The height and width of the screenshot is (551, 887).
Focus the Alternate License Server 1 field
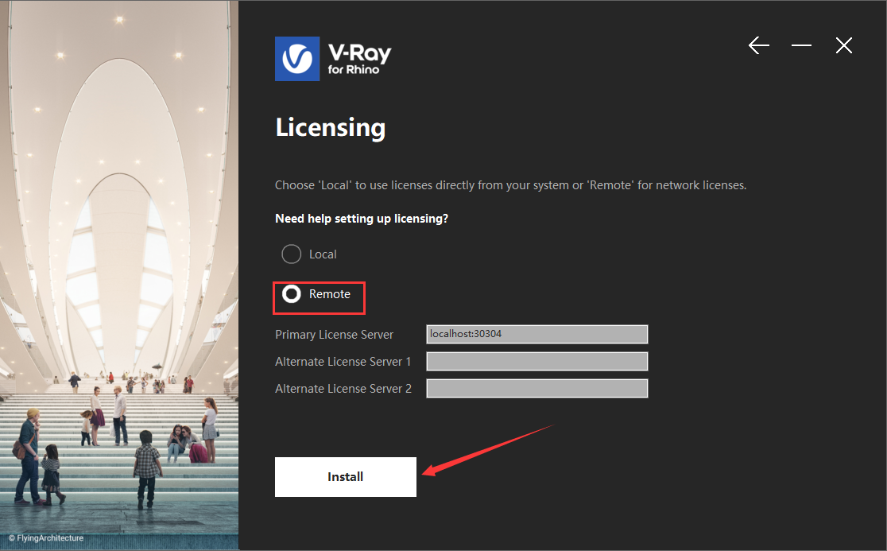(x=536, y=362)
